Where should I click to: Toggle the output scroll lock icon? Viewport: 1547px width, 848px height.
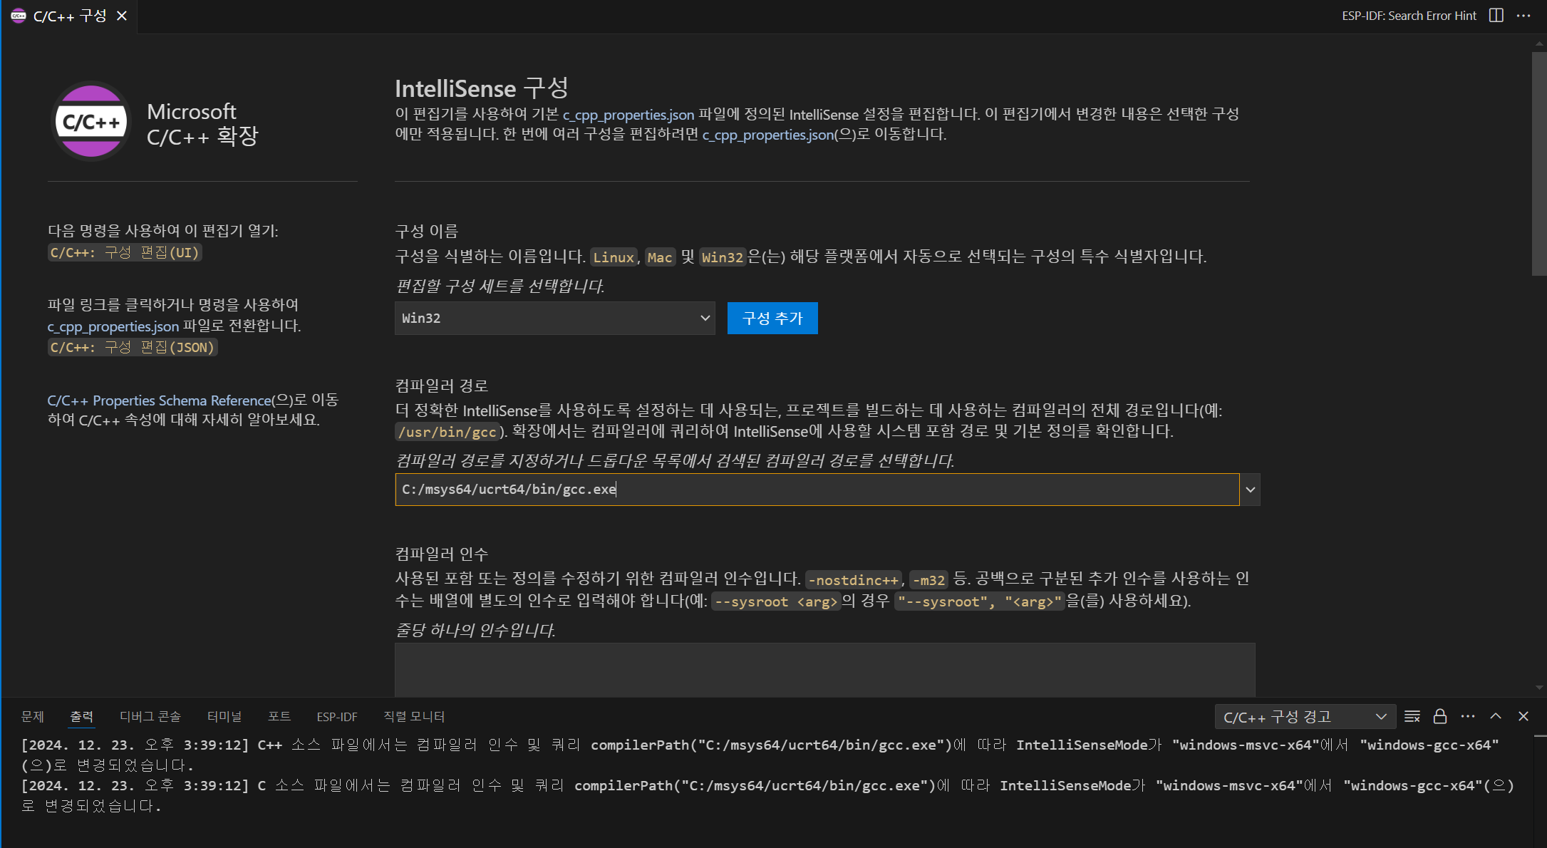tap(1439, 716)
